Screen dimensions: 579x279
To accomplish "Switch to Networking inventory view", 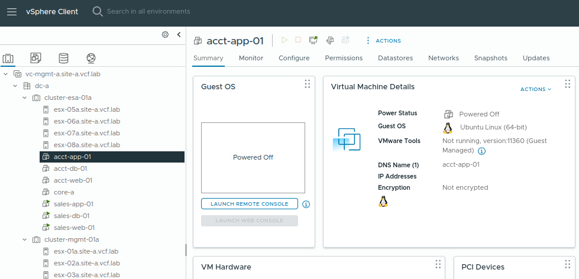I will coord(90,58).
